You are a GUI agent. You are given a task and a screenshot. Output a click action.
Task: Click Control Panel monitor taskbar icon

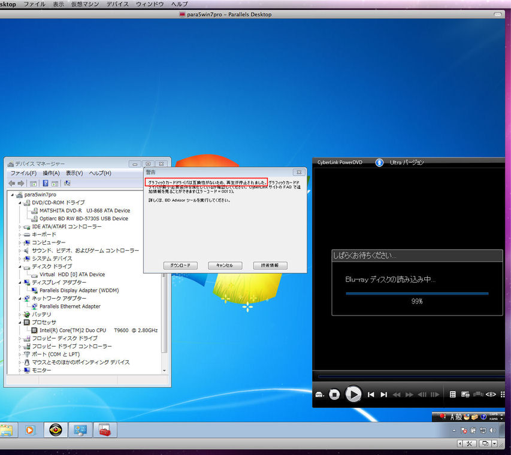point(80,430)
